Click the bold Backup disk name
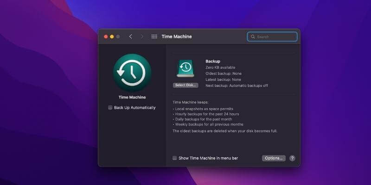371x185 pixels. coord(213,61)
